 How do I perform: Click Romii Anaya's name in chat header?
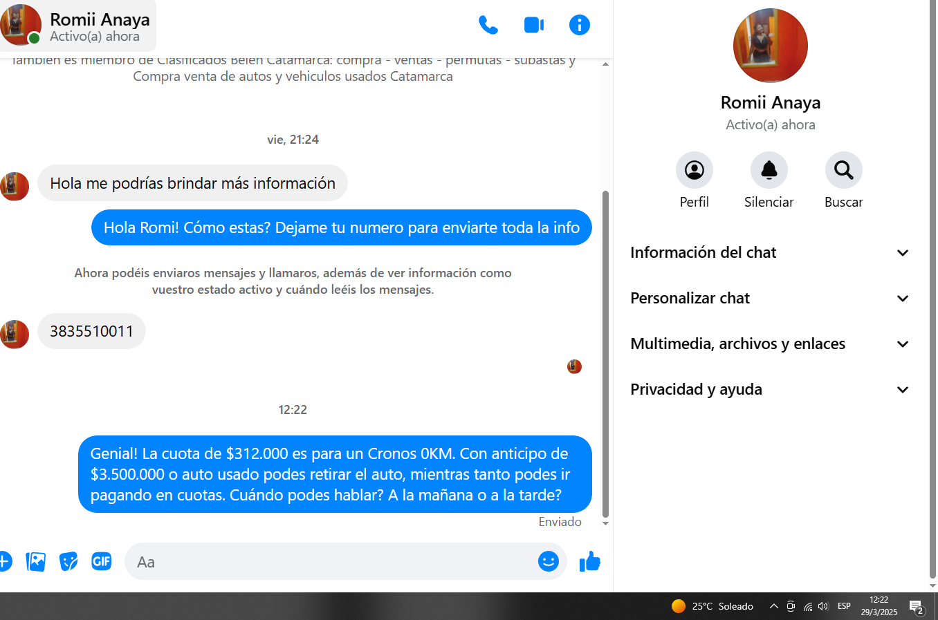(x=100, y=19)
